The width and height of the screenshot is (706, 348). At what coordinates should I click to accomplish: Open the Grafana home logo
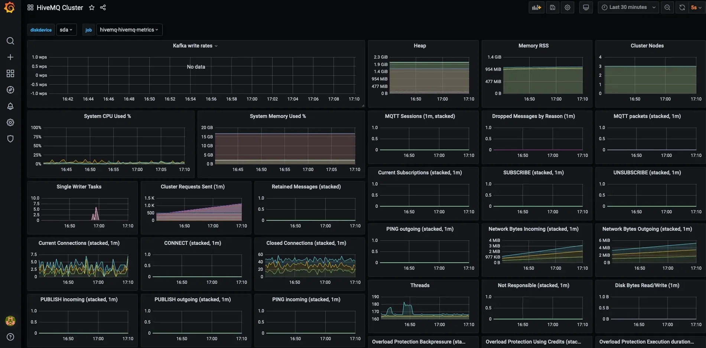[10, 7]
